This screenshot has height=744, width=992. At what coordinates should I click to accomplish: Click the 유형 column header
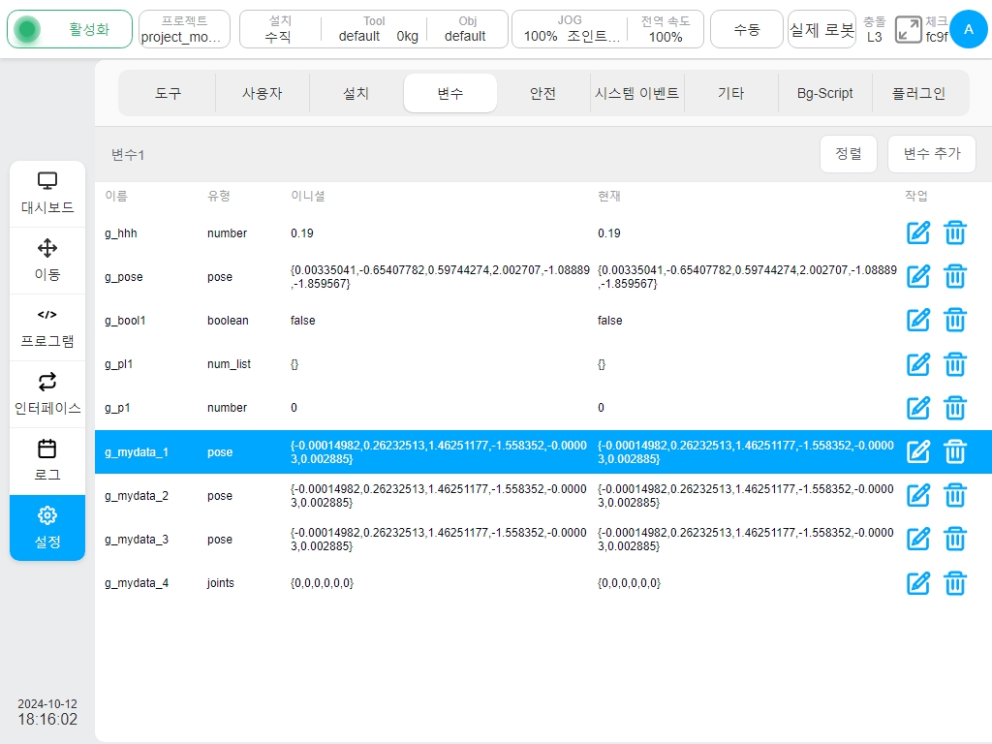[x=219, y=196]
